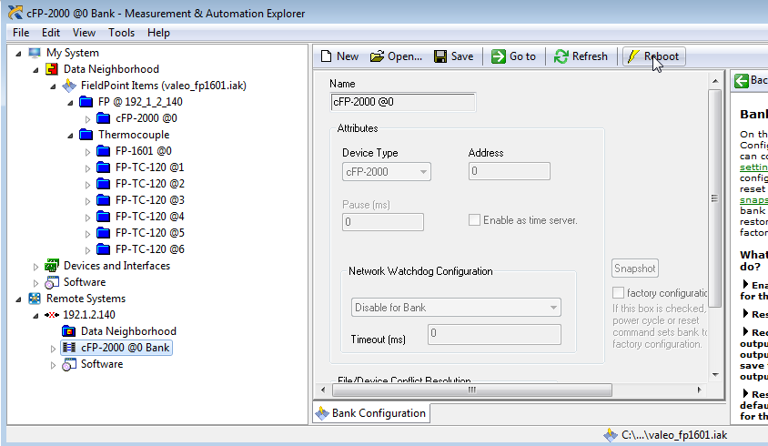Open the Edit menu
The image size is (768, 446).
tap(51, 33)
